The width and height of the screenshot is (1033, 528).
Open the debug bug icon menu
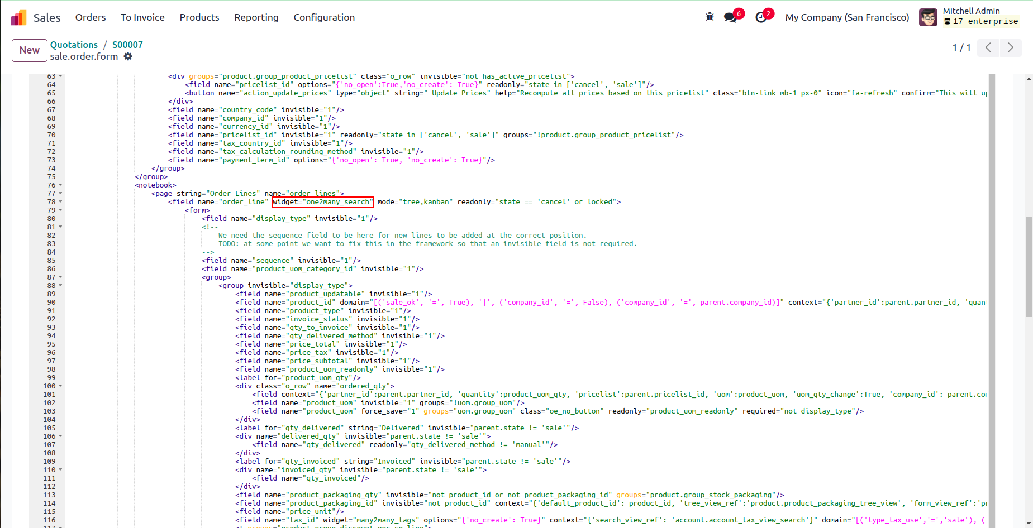click(710, 17)
